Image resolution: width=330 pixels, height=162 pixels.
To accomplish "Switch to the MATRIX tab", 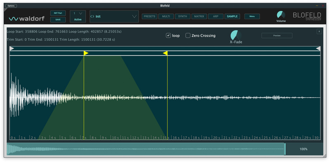I will (x=199, y=16).
